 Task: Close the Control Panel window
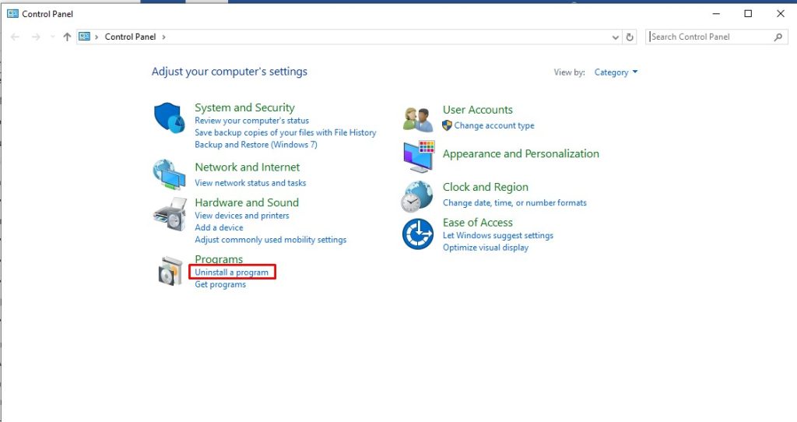(780, 14)
